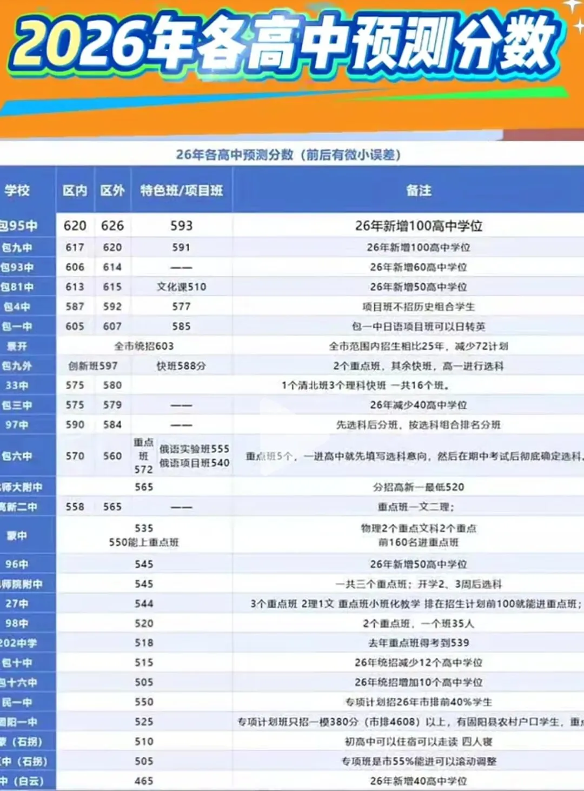Select the 区外 column header
The height and width of the screenshot is (791, 584).
[x=112, y=190]
